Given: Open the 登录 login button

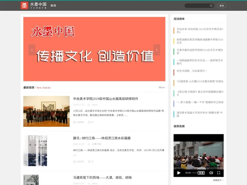Looking at the screenshot, I should tap(222, 6).
